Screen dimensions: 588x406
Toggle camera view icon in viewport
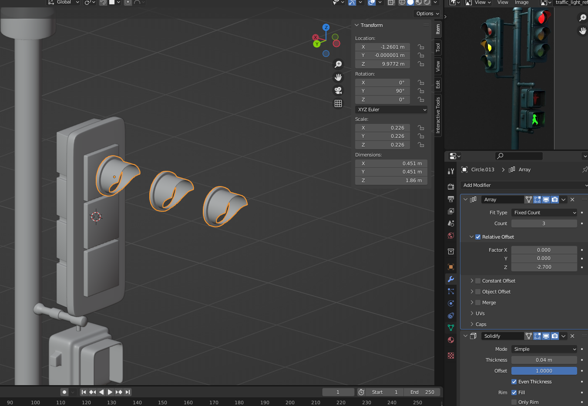[x=338, y=90]
